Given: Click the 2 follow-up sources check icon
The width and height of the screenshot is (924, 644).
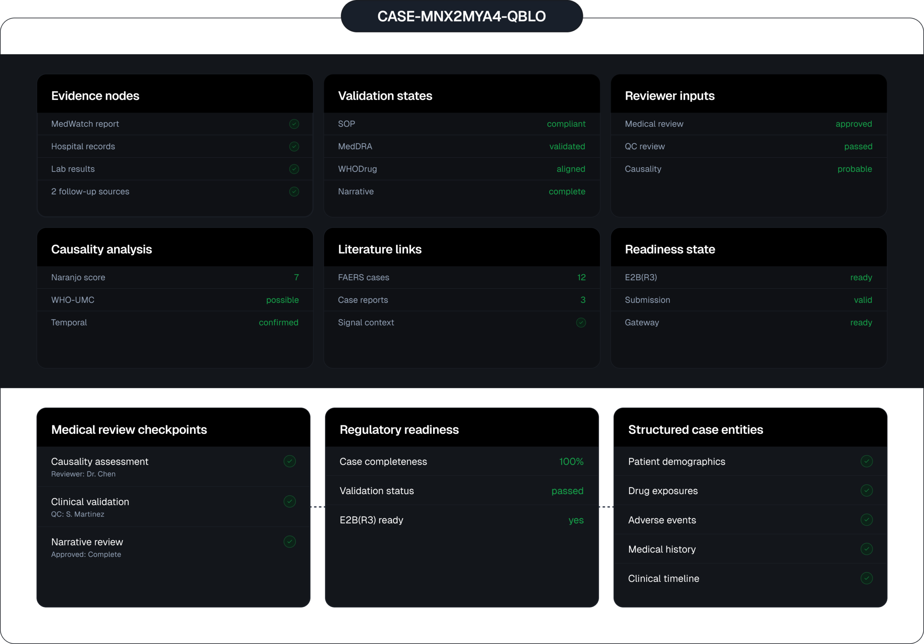Looking at the screenshot, I should click(x=294, y=192).
